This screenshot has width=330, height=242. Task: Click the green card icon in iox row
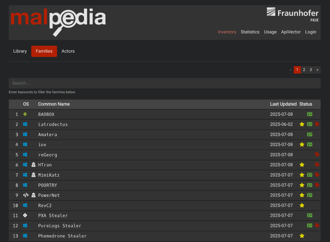pos(309,145)
